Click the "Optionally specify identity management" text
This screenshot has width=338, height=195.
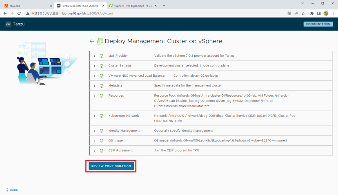[183, 131]
